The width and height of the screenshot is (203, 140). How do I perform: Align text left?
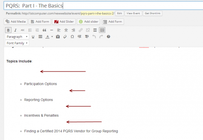pos(59,30)
